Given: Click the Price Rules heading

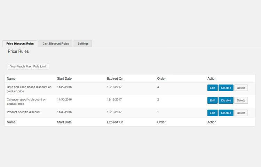Looking at the screenshot, I should click(18, 51).
